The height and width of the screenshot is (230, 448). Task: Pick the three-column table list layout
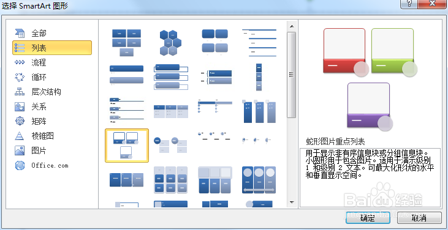tap(171, 111)
